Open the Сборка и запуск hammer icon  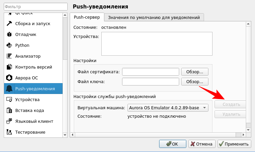pyautogui.click(x=9, y=23)
